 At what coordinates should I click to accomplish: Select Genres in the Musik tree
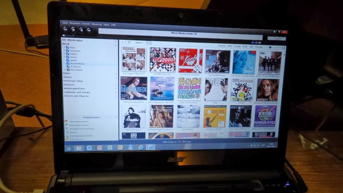[73, 57]
